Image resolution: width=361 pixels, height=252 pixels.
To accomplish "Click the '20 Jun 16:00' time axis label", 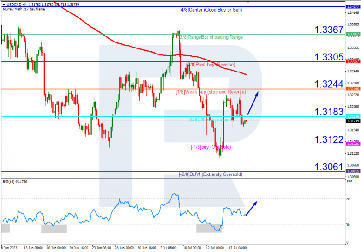I will click(79, 248).
